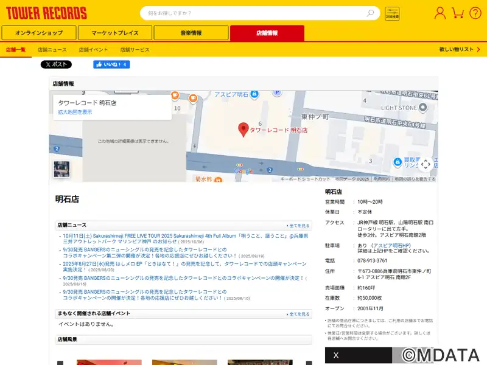Image resolution: width=487 pixels, height=365 pixels.
Task: Click 全てを見る beside 店舗ニュース
Action: [x=298, y=226]
